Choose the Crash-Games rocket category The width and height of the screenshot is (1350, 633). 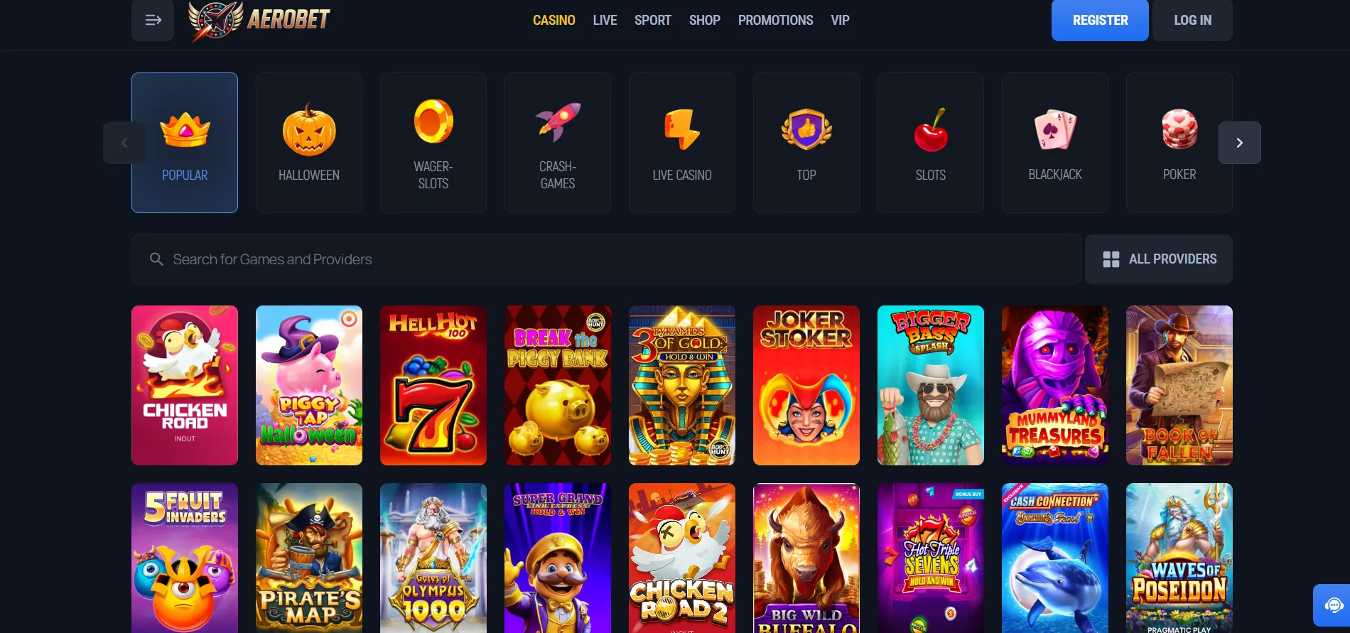(558, 143)
